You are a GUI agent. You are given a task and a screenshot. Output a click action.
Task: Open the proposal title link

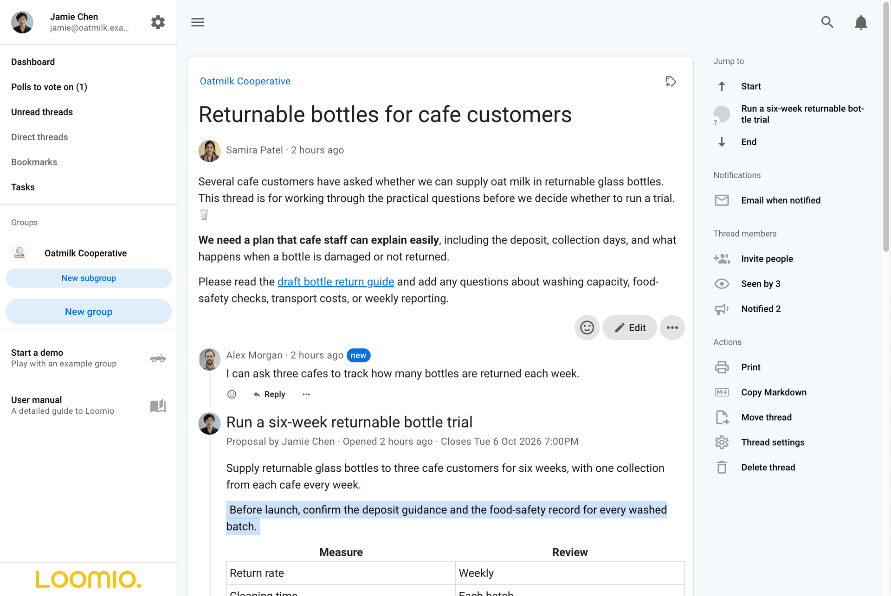(x=349, y=422)
